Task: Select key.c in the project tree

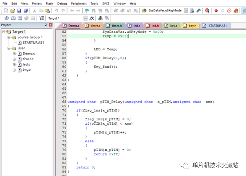Action: coord(27,70)
